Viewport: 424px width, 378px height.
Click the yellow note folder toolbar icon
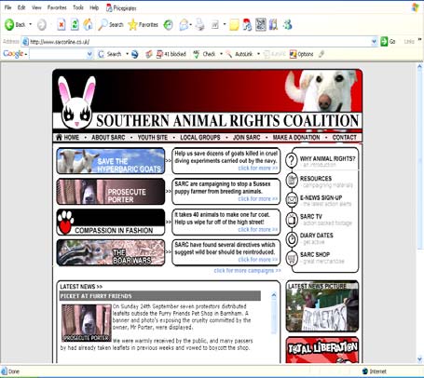234,25
